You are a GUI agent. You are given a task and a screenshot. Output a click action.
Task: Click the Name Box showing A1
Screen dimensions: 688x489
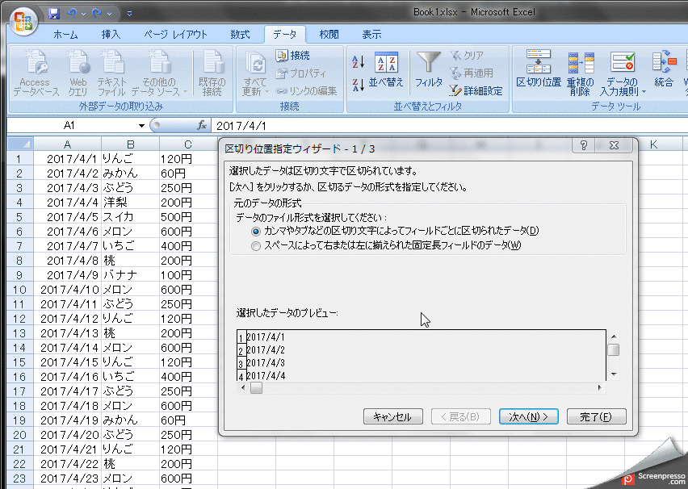point(69,126)
